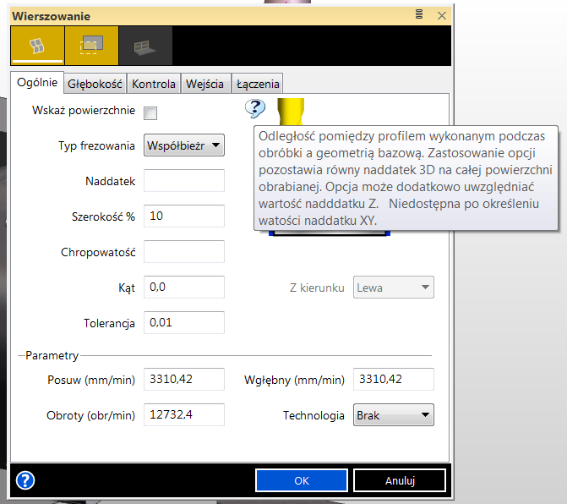
Task: Confirm with the OK button
Action: tap(302, 480)
